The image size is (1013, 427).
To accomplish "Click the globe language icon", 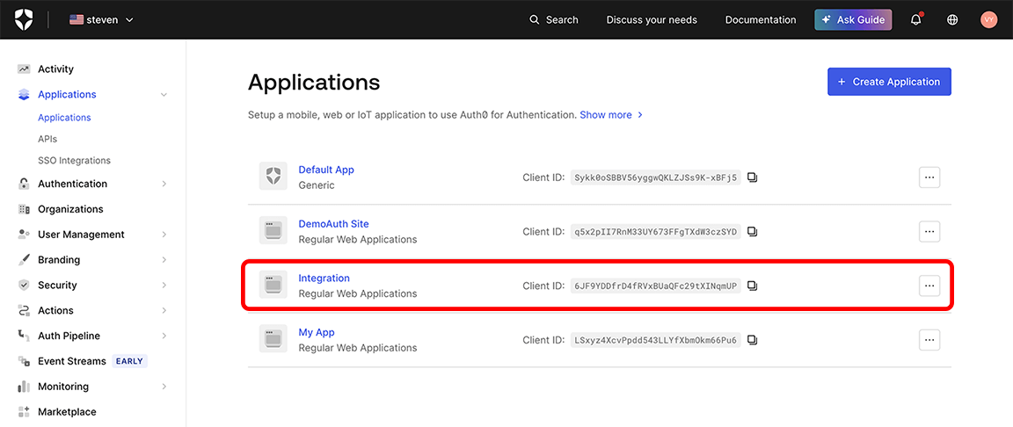I will coord(952,20).
